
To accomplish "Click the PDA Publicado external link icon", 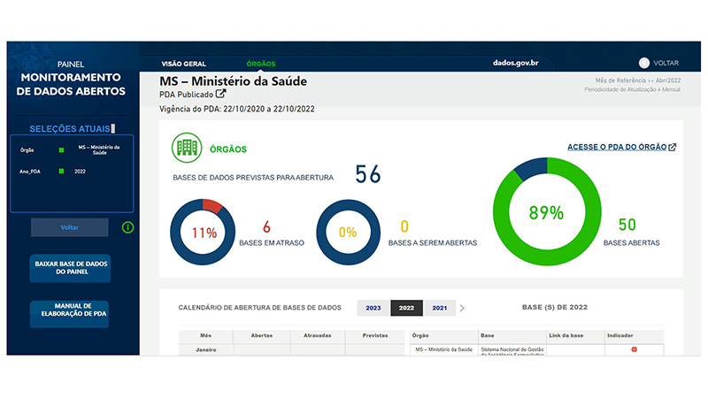I will click(x=220, y=95).
